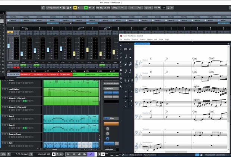Click the Main button in Control Room
This screenshot has width=231, height=157.
111,118
